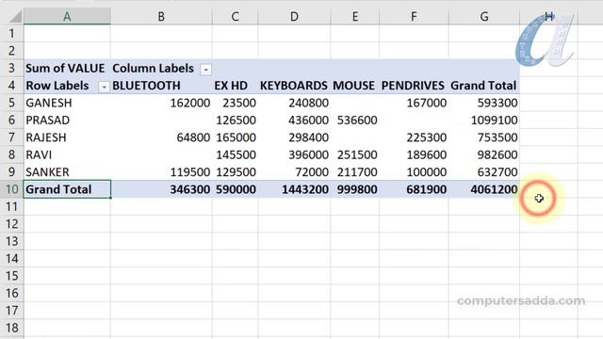The image size is (603, 339).
Task: Select cell with value 64800
Action: (161, 137)
